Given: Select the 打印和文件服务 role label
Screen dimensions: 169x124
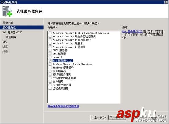Looking at the screenshot, I should tap(62, 74).
